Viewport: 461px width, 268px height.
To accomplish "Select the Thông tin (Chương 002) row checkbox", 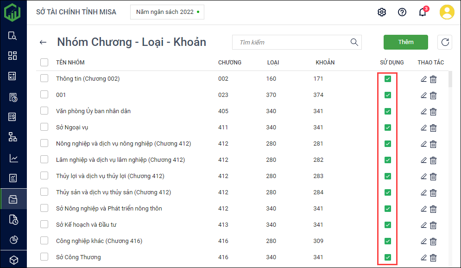I will coord(44,78).
